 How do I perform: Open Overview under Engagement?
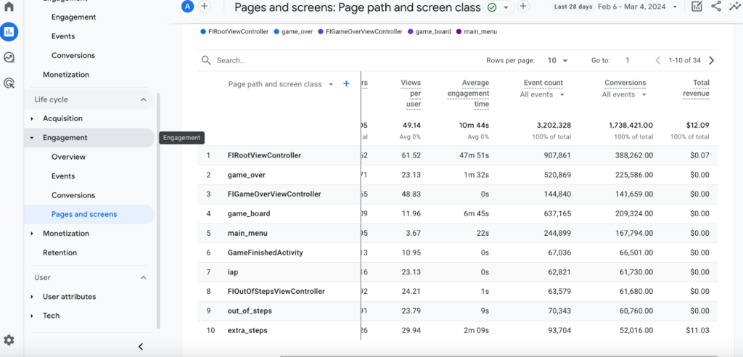(x=69, y=157)
